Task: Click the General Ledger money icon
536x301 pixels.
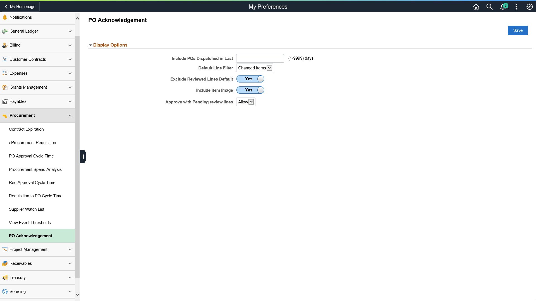Action: point(4,31)
